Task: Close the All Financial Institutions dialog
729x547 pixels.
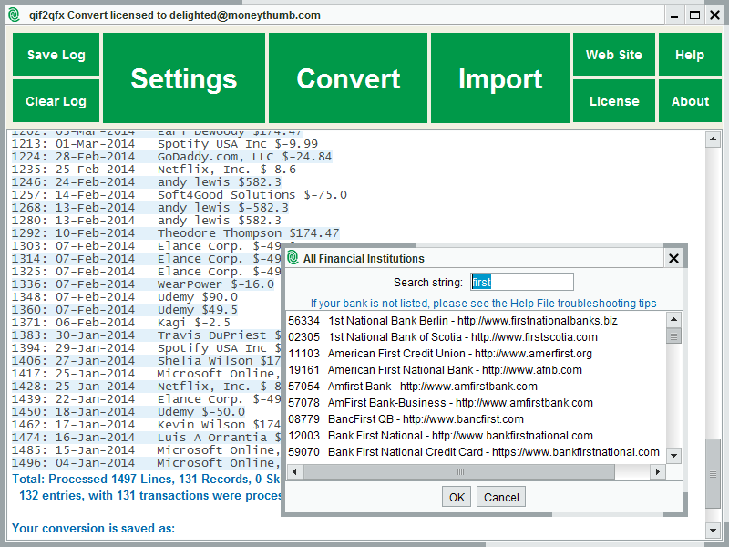Action: click(673, 258)
